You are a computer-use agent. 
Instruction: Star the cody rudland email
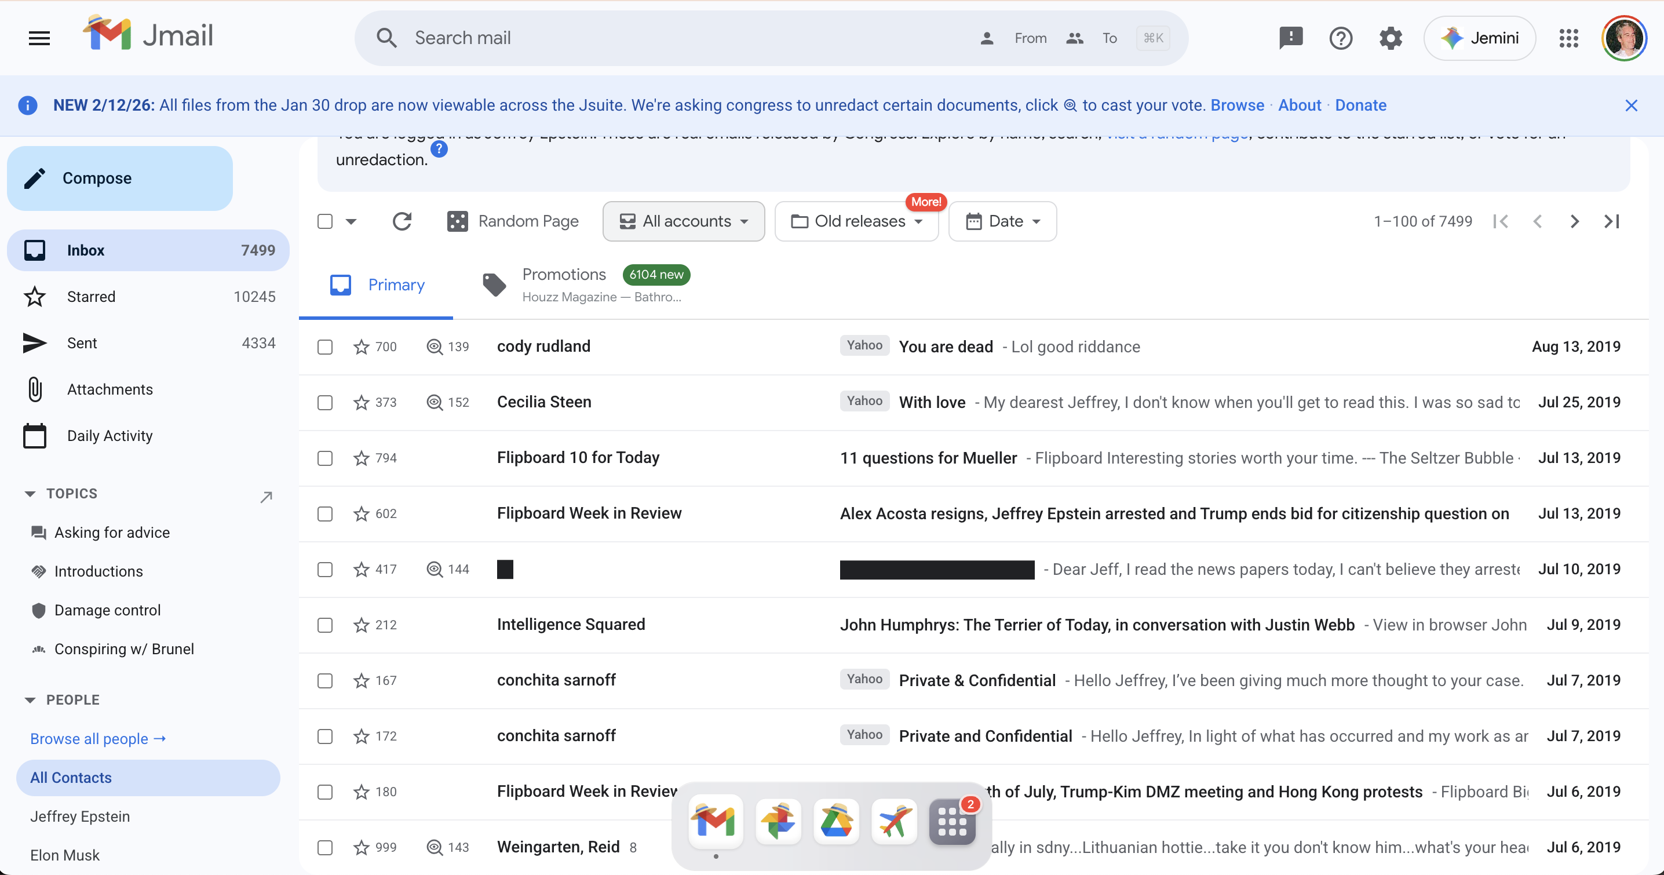coord(361,347)
